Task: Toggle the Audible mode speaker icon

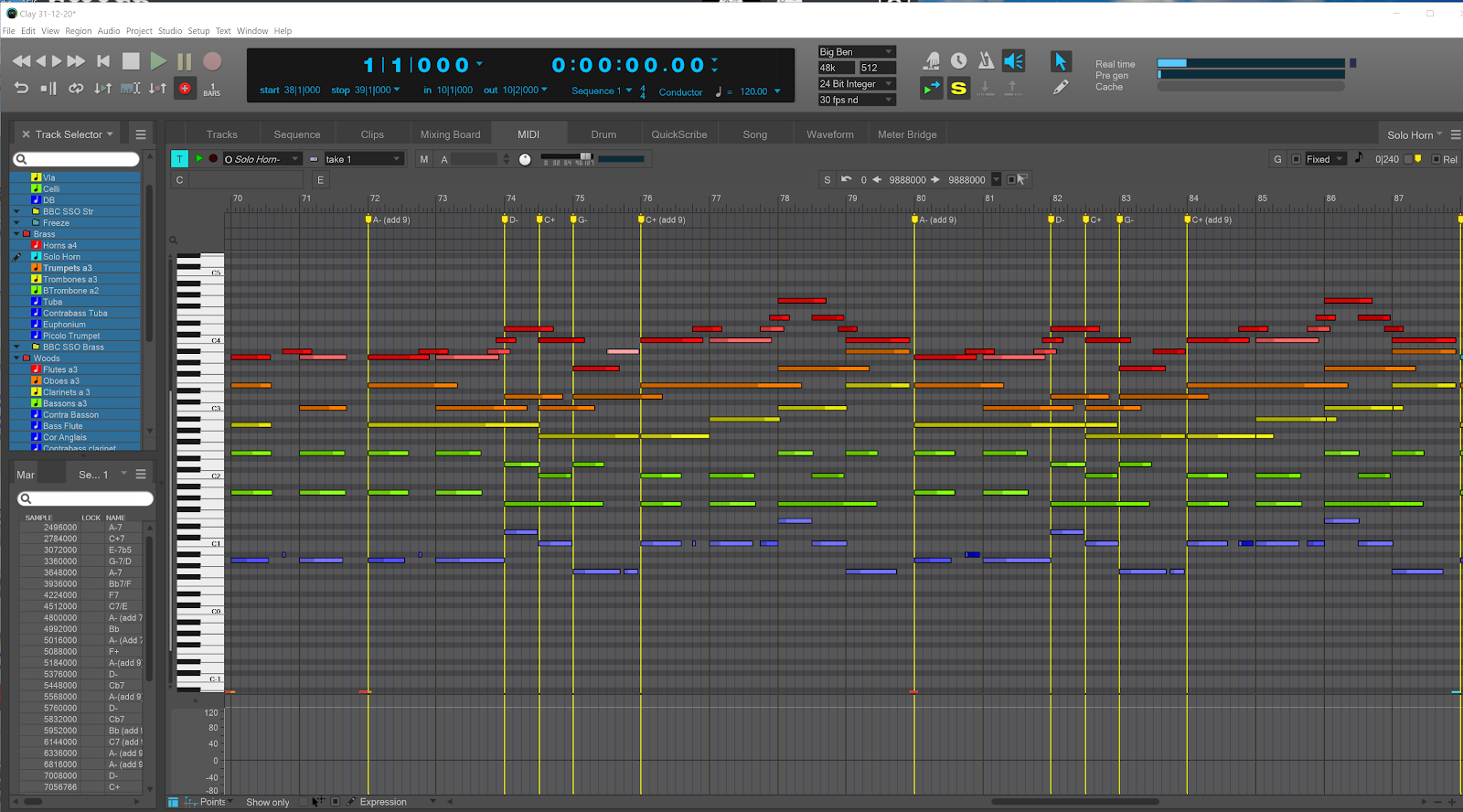Action: click(1013, 61)
